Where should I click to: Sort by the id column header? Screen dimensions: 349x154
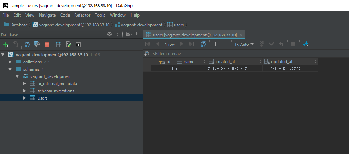pyautogui.click(x=163, y=62)
